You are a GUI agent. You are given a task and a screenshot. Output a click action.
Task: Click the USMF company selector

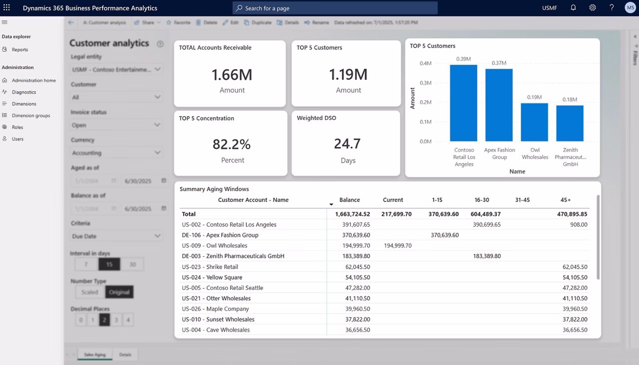pos(550,8)
